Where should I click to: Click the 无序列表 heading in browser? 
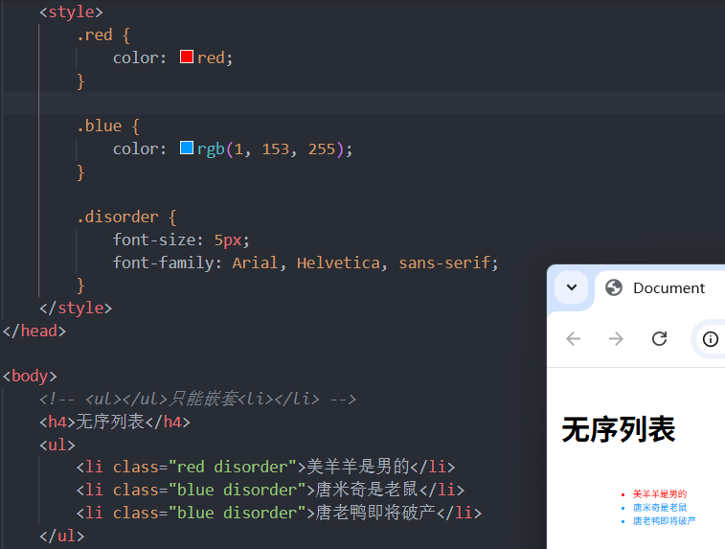(618, 429)
